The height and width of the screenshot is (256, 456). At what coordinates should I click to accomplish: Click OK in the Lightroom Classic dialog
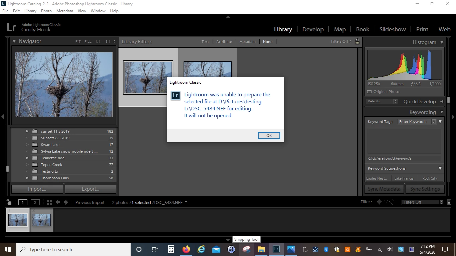[269, 135]
